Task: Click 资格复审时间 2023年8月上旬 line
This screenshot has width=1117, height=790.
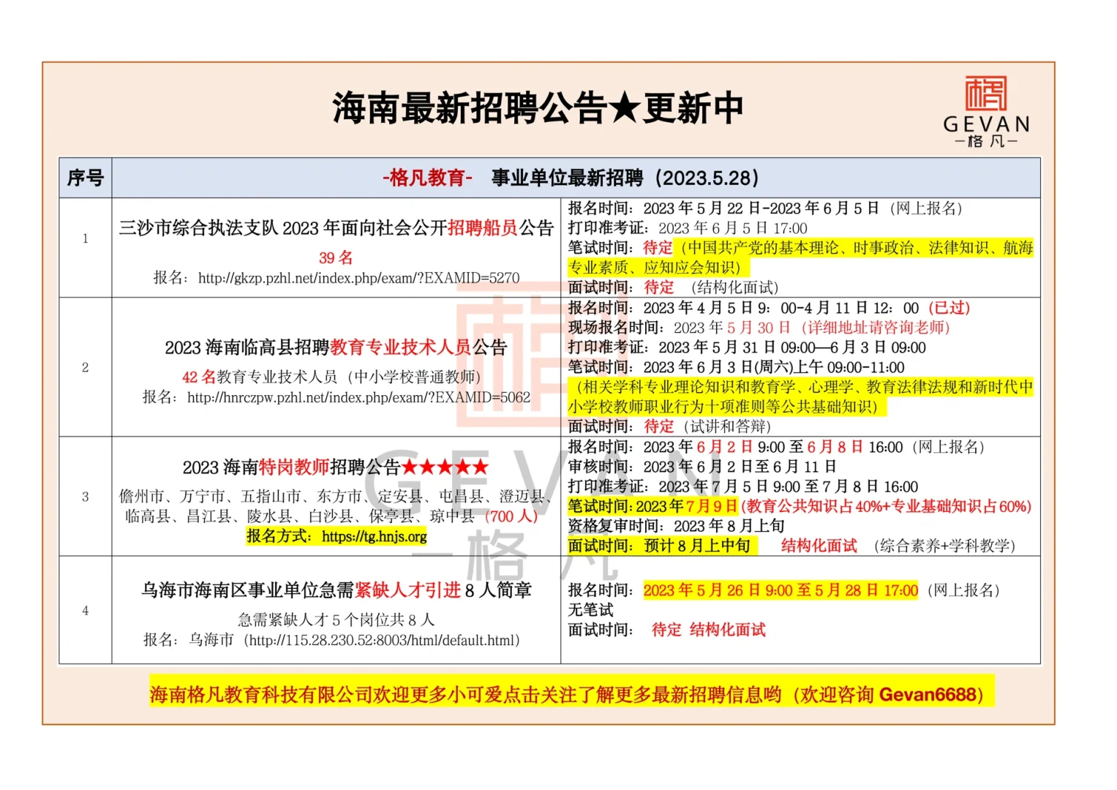Action: point(676,526)
